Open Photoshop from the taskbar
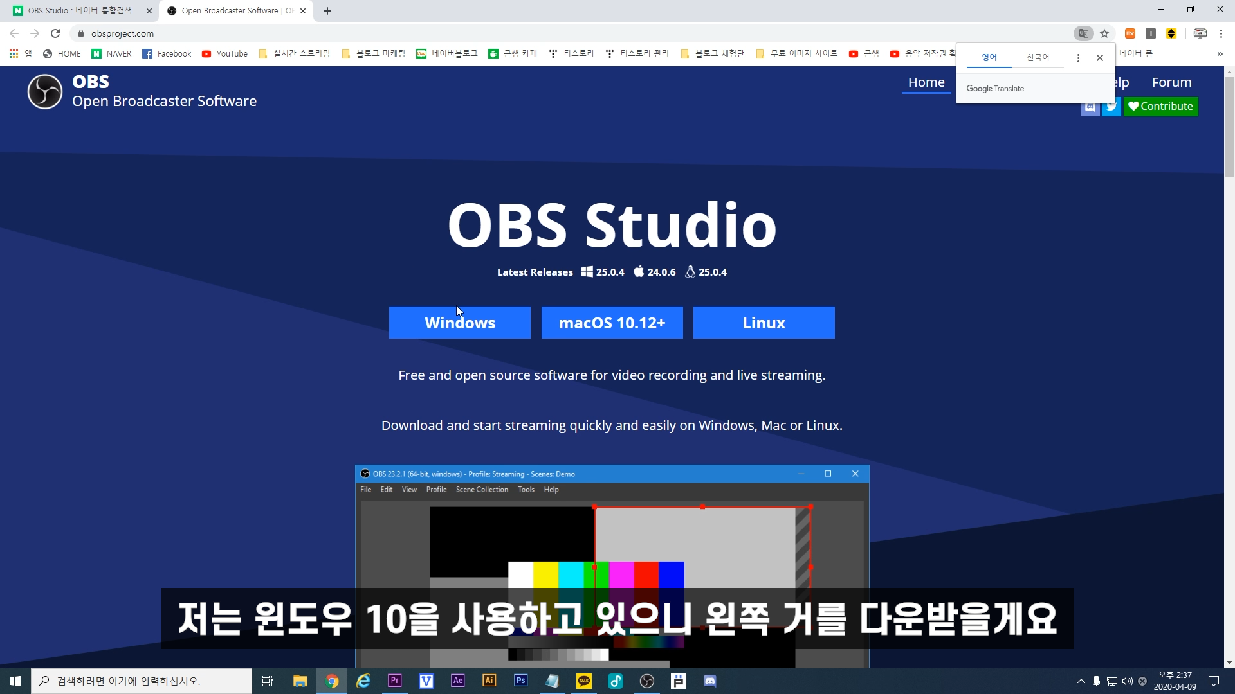Viewport: 1235px width, 694px height. click(520, 681)
